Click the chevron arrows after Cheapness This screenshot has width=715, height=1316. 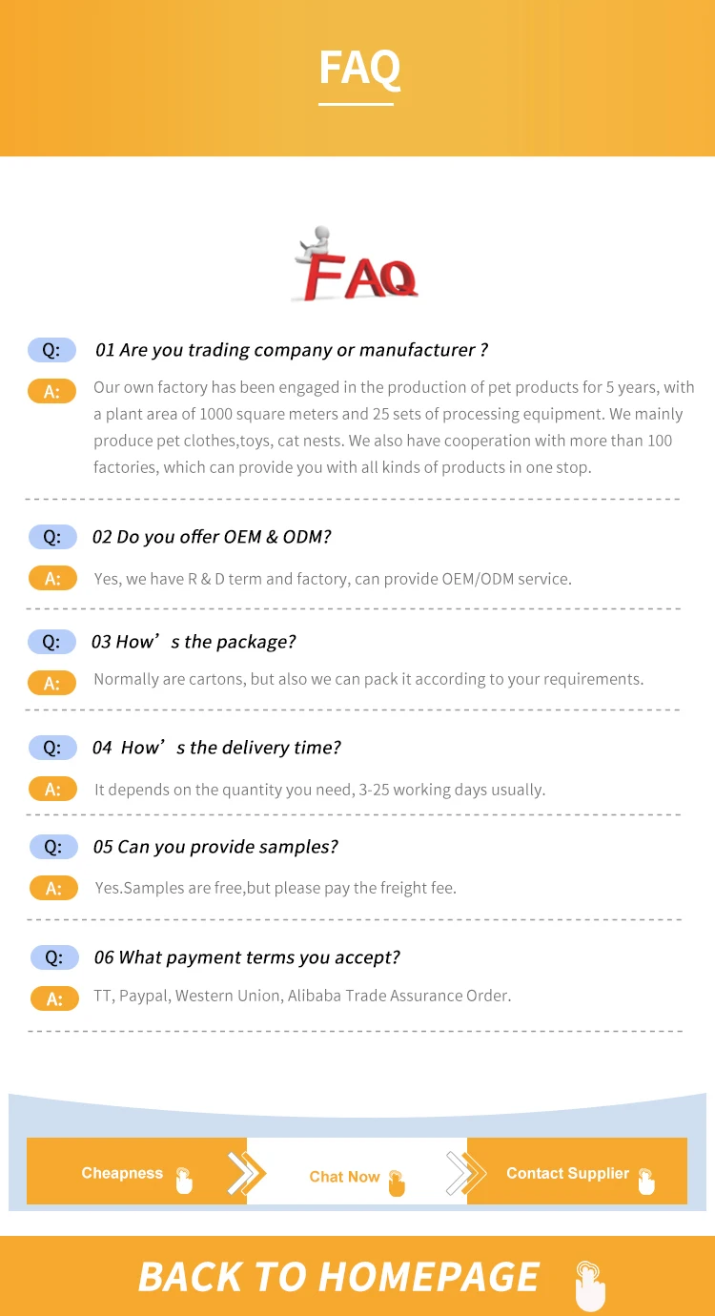[x=246, y=1173]
